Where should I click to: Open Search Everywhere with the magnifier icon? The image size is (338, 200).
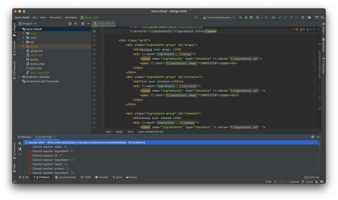(322, 17)
